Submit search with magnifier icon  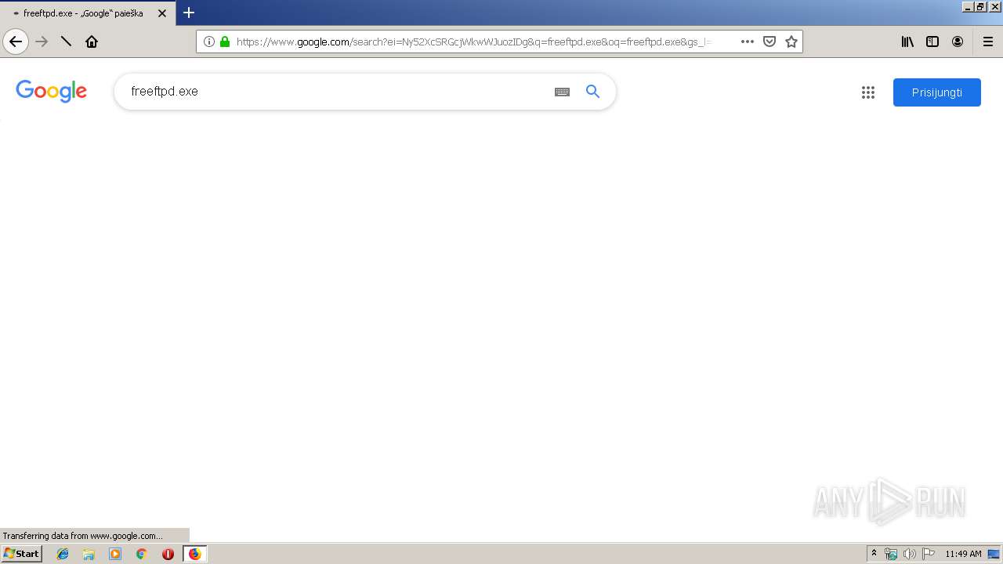pos(593,92)
